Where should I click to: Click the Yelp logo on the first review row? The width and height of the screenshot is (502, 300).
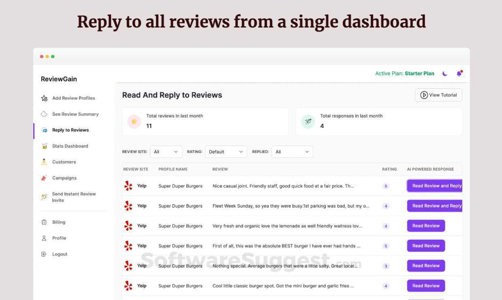coord(128,186)
